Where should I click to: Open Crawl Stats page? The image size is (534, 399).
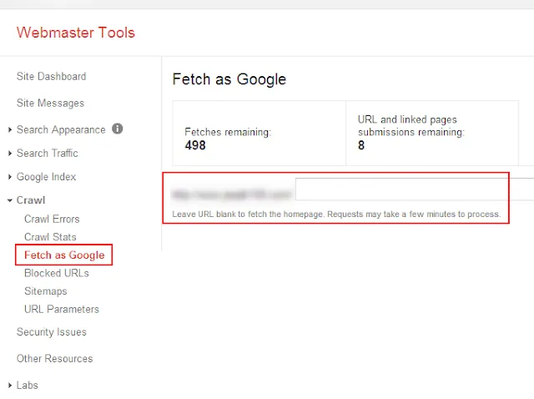(50, 237)
